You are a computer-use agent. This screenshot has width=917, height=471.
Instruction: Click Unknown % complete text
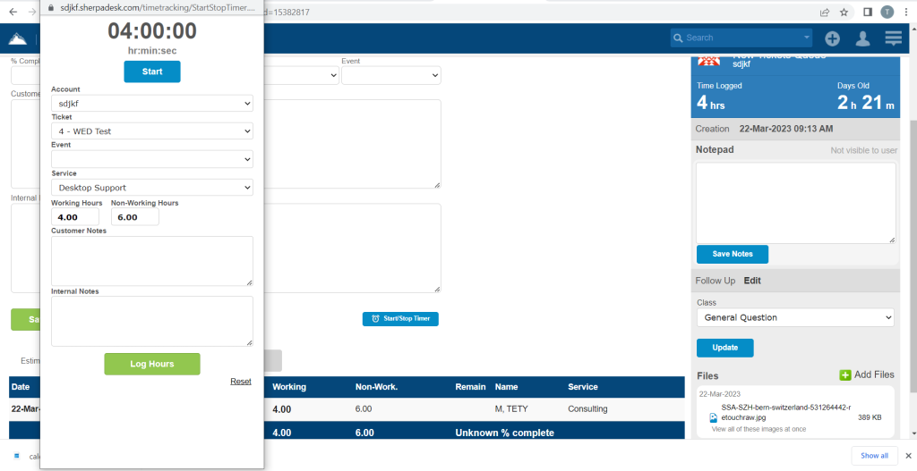tap(505, 433)
